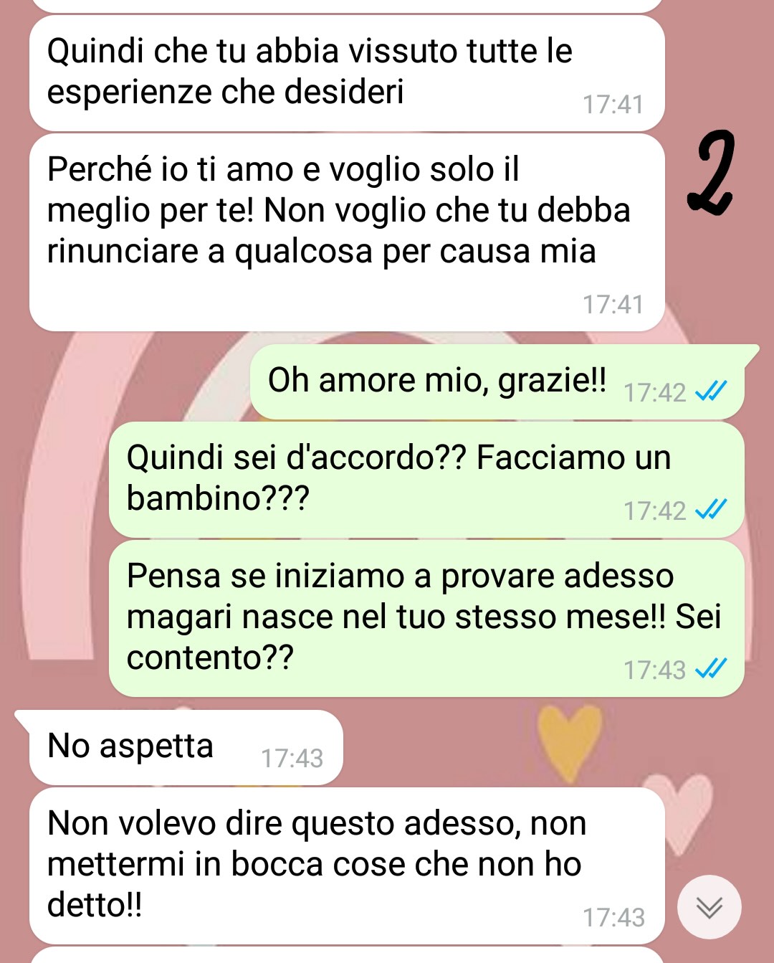Tap read receipt ticks on 'Oh amore mio' message
This screenshot has height=963, width=774.
[712, 391]
